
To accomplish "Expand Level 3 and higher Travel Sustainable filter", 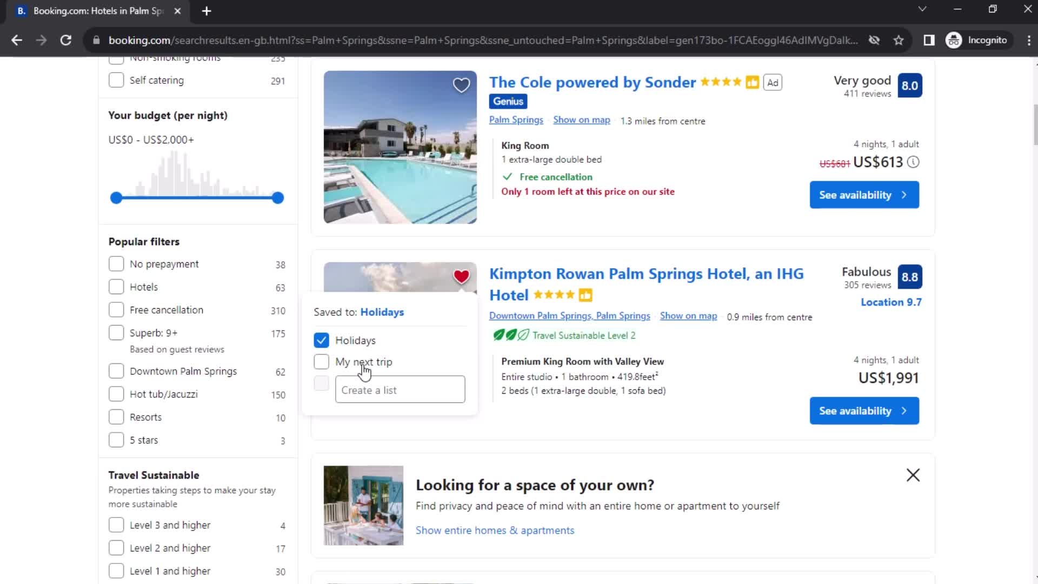I will tap(116, 525).
